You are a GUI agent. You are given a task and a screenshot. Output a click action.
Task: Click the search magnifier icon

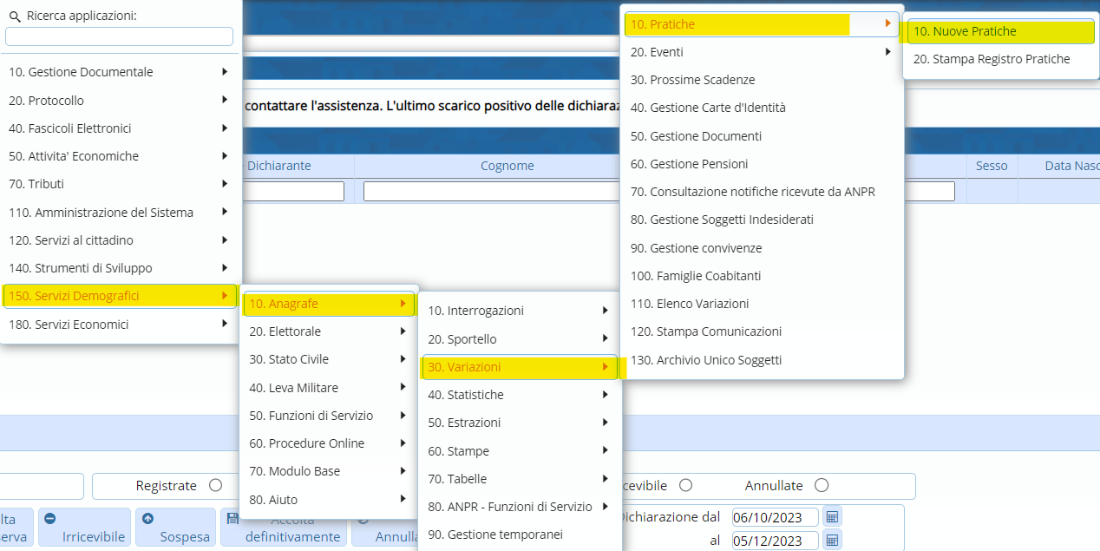pyautogui.click(x=14, y=16)
